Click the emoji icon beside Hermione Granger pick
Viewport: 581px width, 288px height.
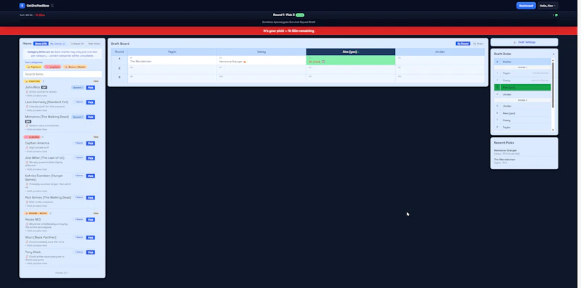(245, 62)
